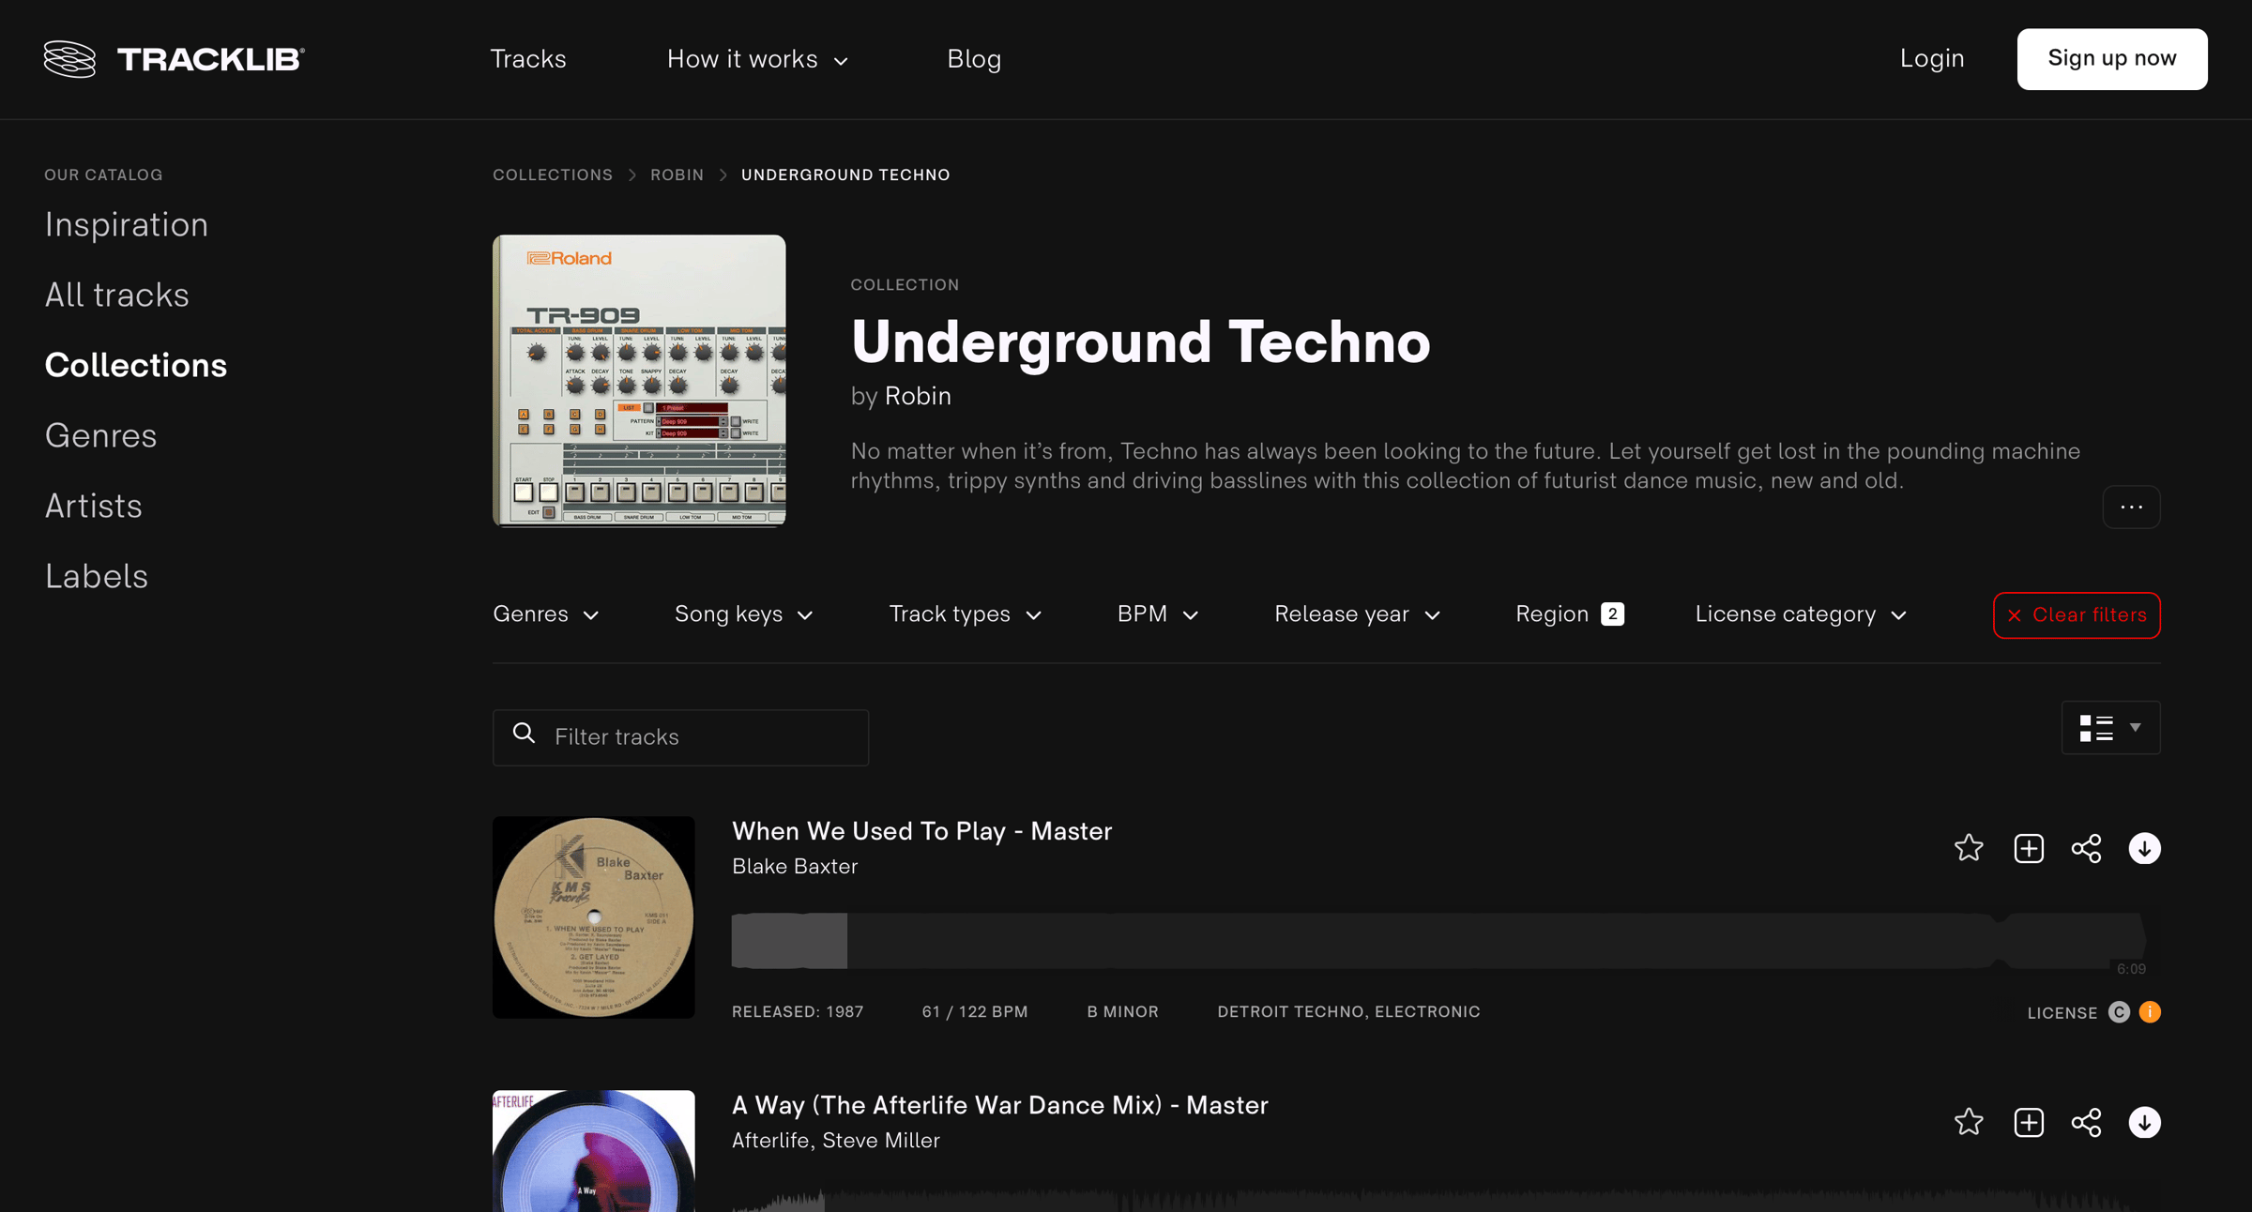
Task: Open the Region filter with 2 selected
Action: tap(1570, 614)
